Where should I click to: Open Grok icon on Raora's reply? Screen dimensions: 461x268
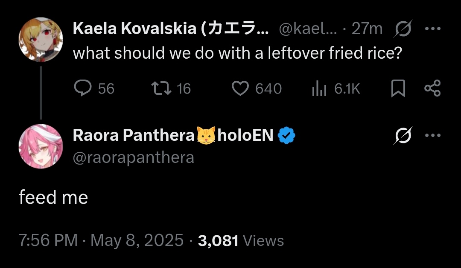tap(403, 136)
